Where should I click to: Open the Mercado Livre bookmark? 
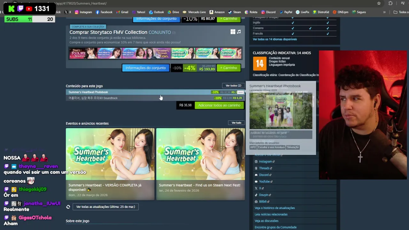pos(194,12)
